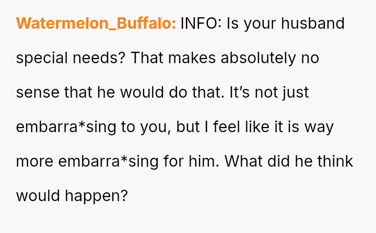Click the words "would happen?" on the last line
Screen dimensions: 376x233
[x=72, y=196]
